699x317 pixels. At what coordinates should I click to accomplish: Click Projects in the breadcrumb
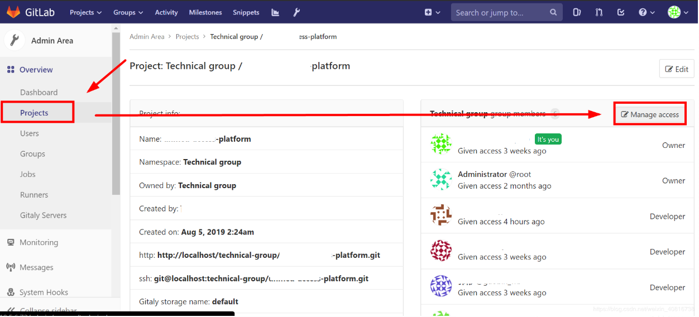187,37
